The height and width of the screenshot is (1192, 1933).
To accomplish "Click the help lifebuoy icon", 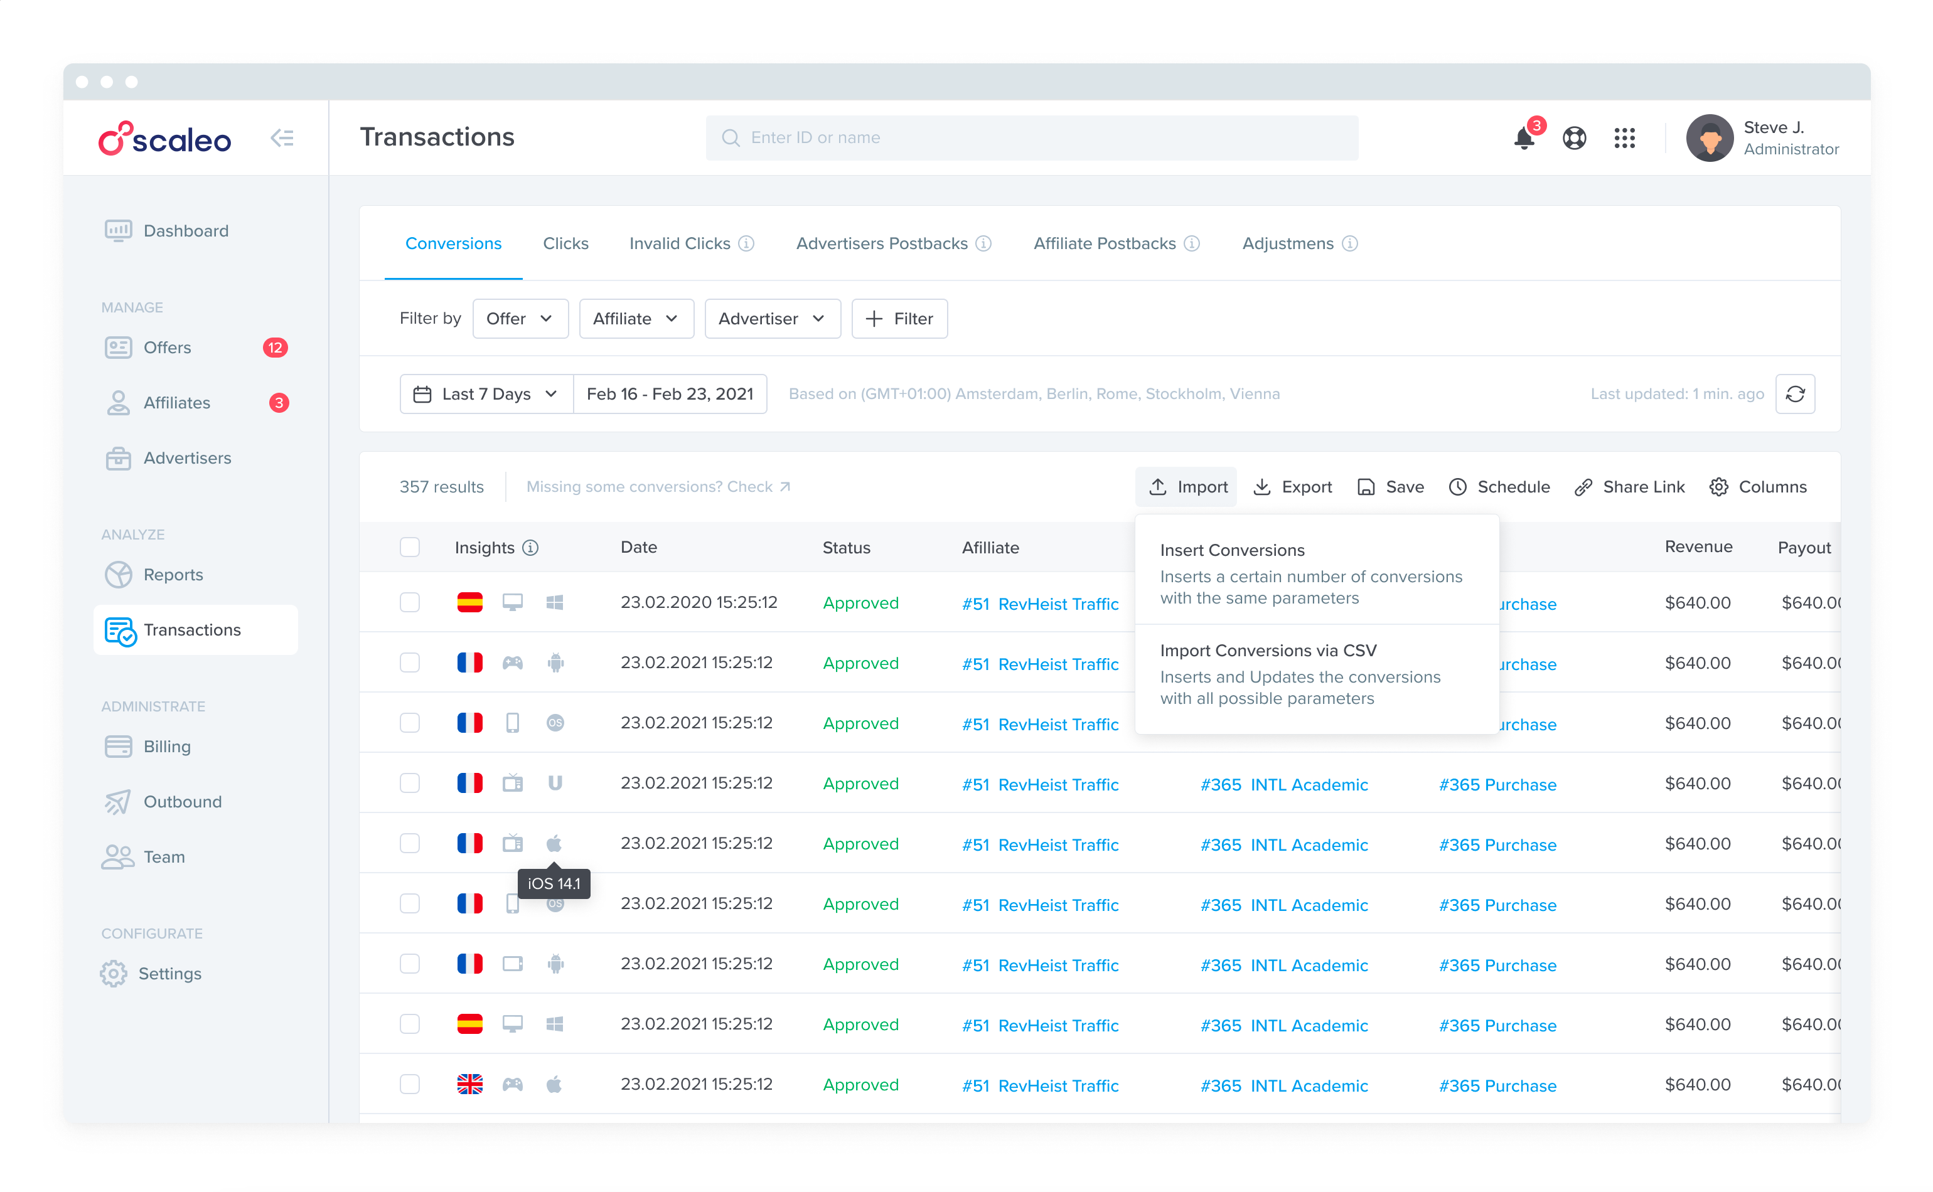I will 1574,138.
